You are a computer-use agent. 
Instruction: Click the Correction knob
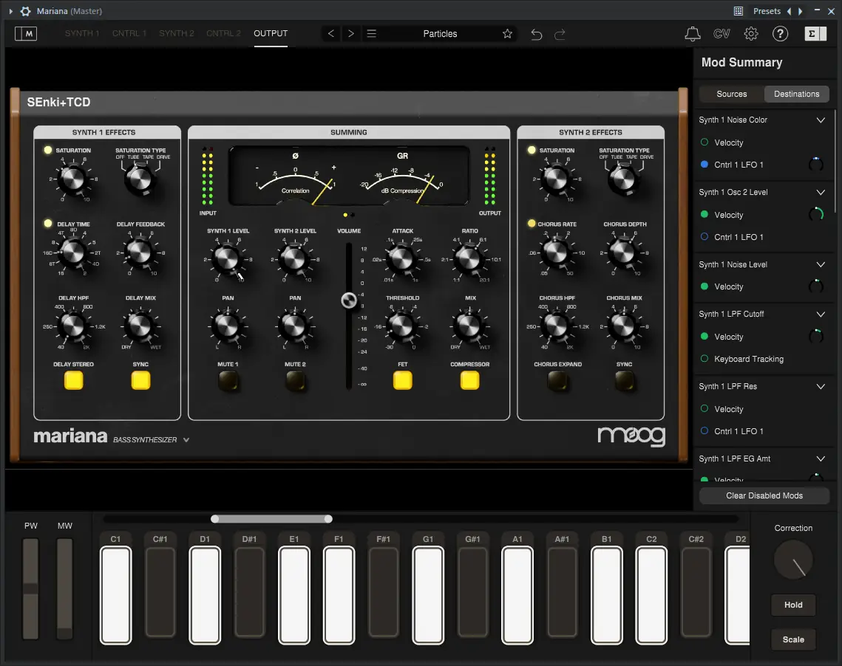click(x=793, y=560)
